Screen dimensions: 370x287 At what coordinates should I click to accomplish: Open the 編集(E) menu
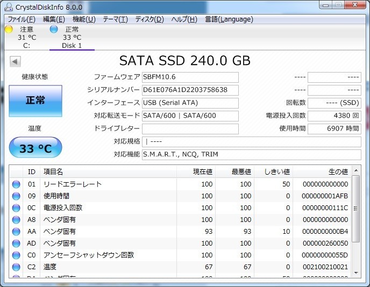pos(54,19)
